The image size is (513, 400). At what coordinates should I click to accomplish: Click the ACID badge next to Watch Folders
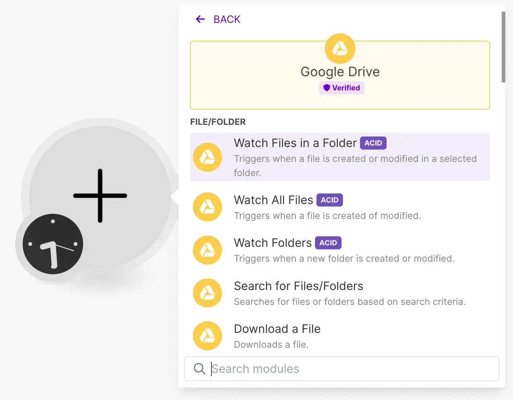pos(328,242)
